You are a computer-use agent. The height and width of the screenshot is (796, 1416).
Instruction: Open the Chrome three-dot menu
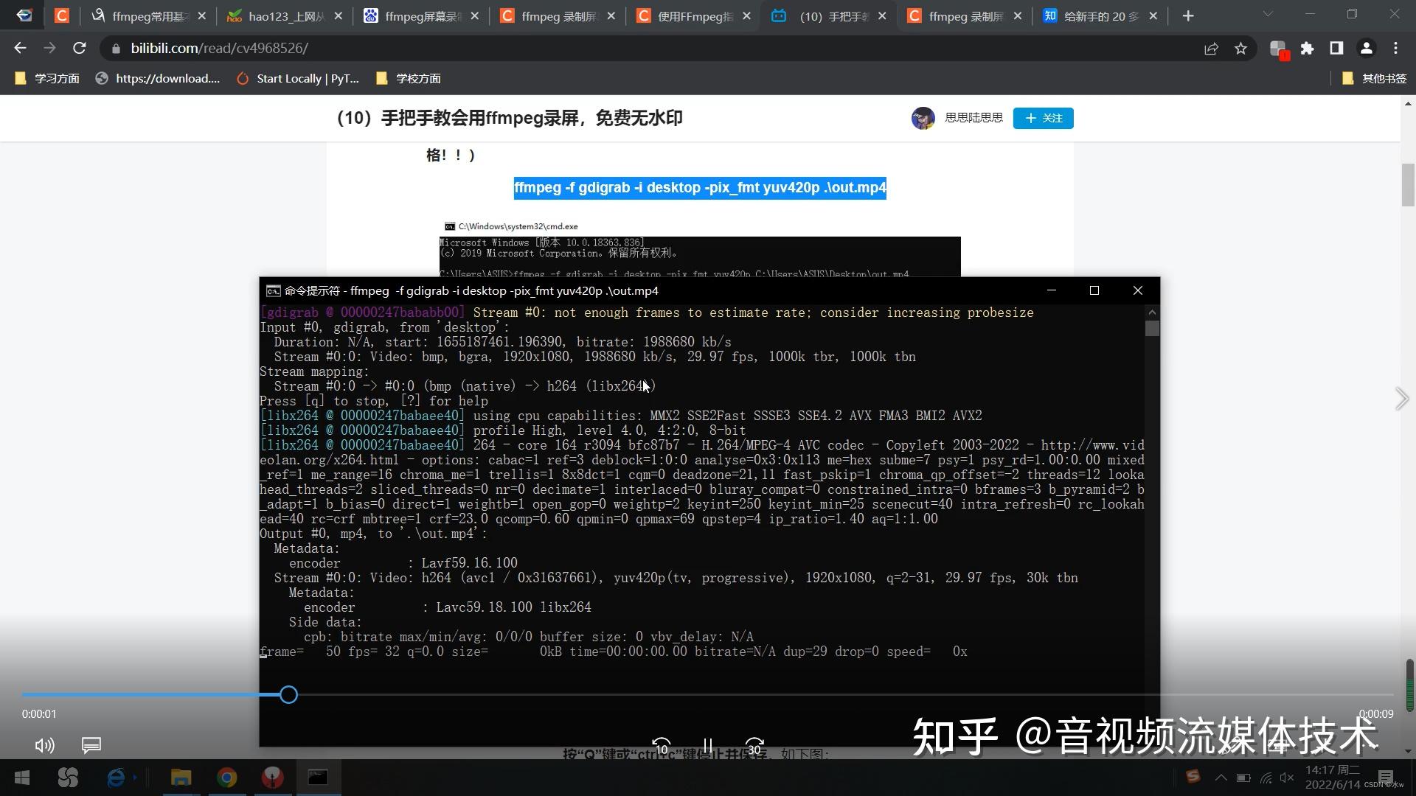[x=1396, y=48]
